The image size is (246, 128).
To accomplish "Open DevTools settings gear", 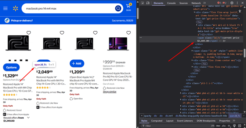I will click(x=232, y=3).
